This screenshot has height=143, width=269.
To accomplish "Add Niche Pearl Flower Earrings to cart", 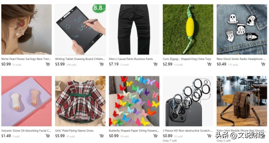I will pyautogui.click(x=48, y=64).
